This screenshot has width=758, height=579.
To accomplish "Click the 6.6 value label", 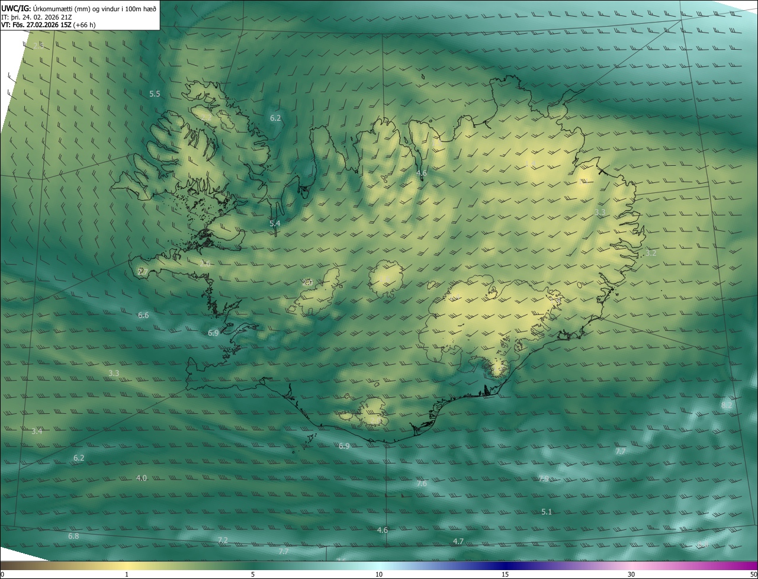I will (143, 315).
